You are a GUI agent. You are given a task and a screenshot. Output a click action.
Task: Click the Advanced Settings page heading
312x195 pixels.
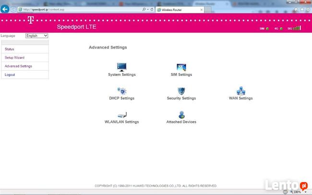tap(108, 48)
